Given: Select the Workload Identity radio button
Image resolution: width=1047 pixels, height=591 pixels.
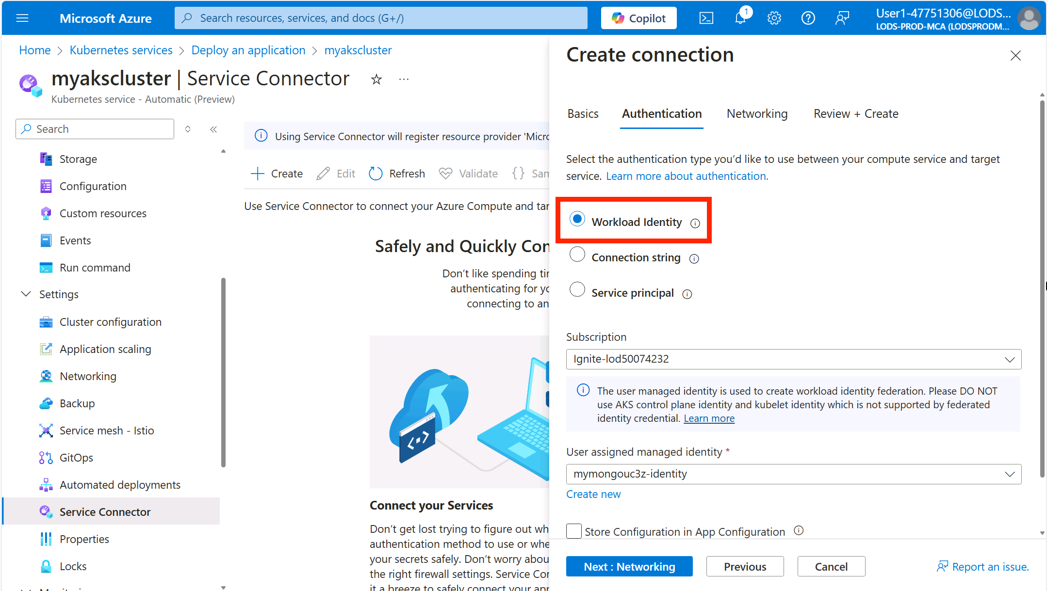Looking at the screenshot, I should [577, 222].
